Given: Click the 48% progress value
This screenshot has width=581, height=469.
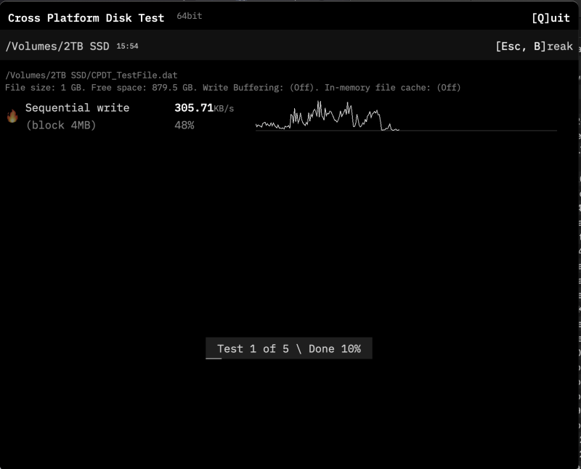Looking at the screenshot, I should [x=184, y=125].
